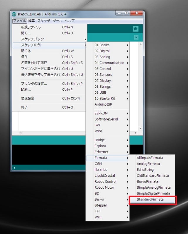Expand the libraries submenu
Image resolution: width=188 pixels, height=234 pixels.
tap(107, 170)
